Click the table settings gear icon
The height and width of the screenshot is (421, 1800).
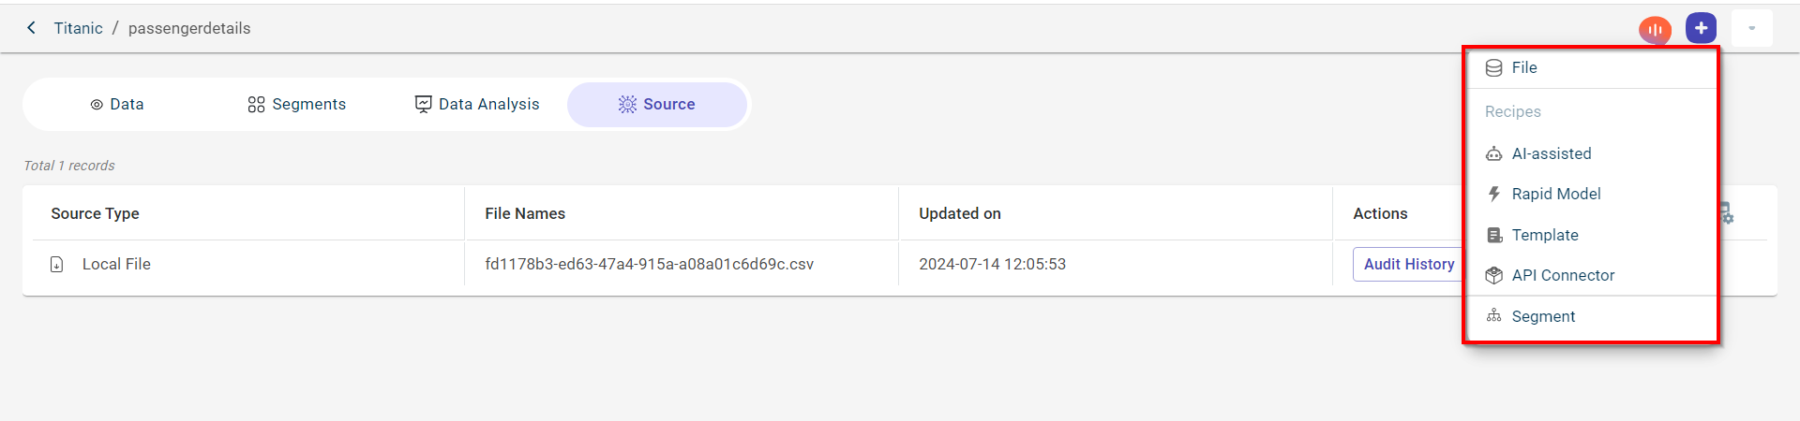coord(1727,213)
